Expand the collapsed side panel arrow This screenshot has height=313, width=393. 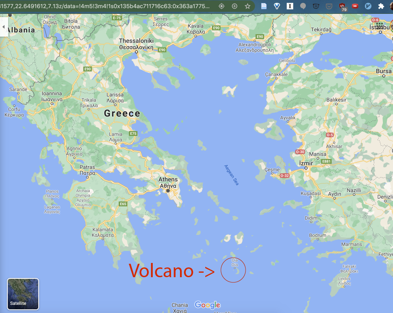coord(4,26)
